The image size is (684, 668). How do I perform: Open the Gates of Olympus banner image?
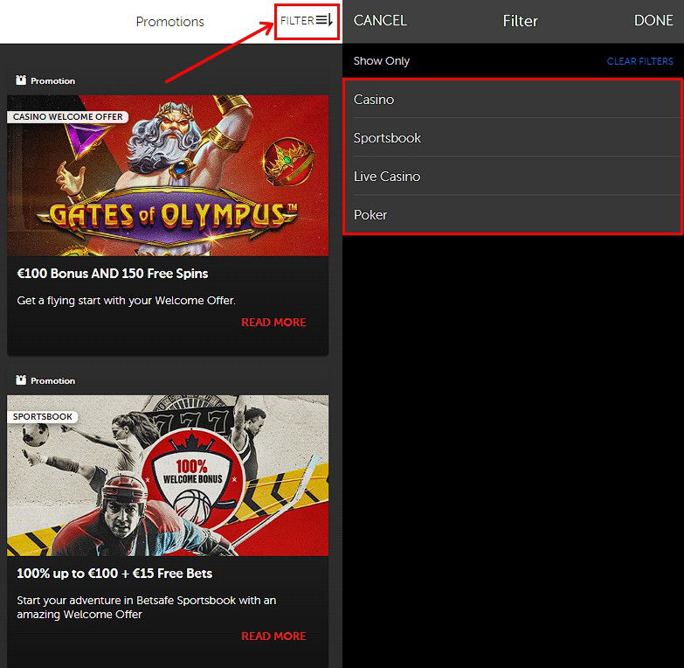point(168,184)
